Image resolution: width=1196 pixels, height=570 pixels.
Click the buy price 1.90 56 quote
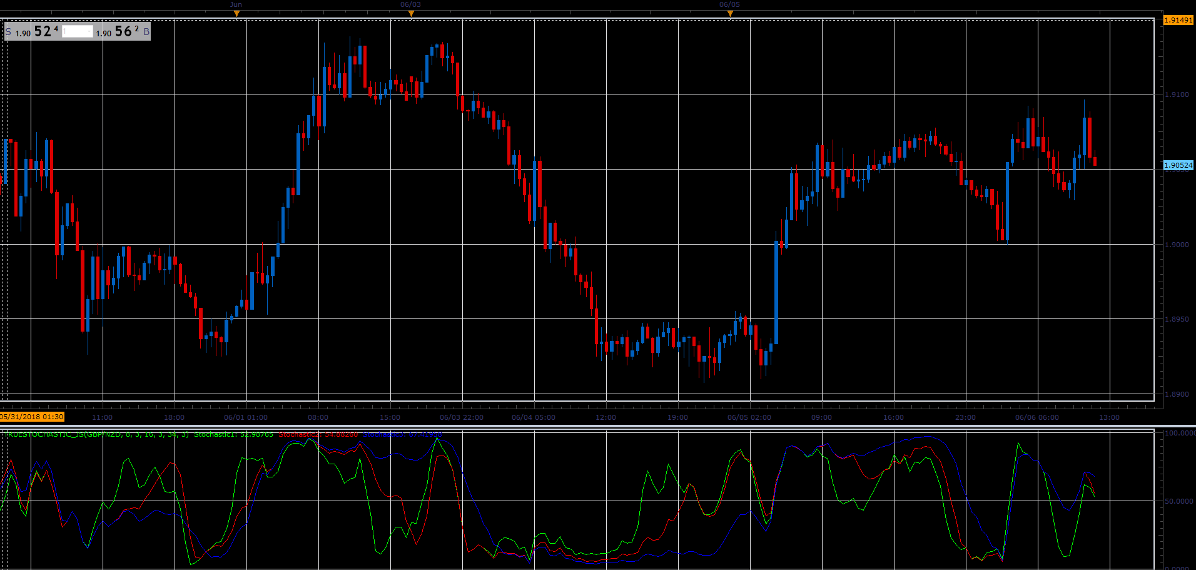[117, 31]
